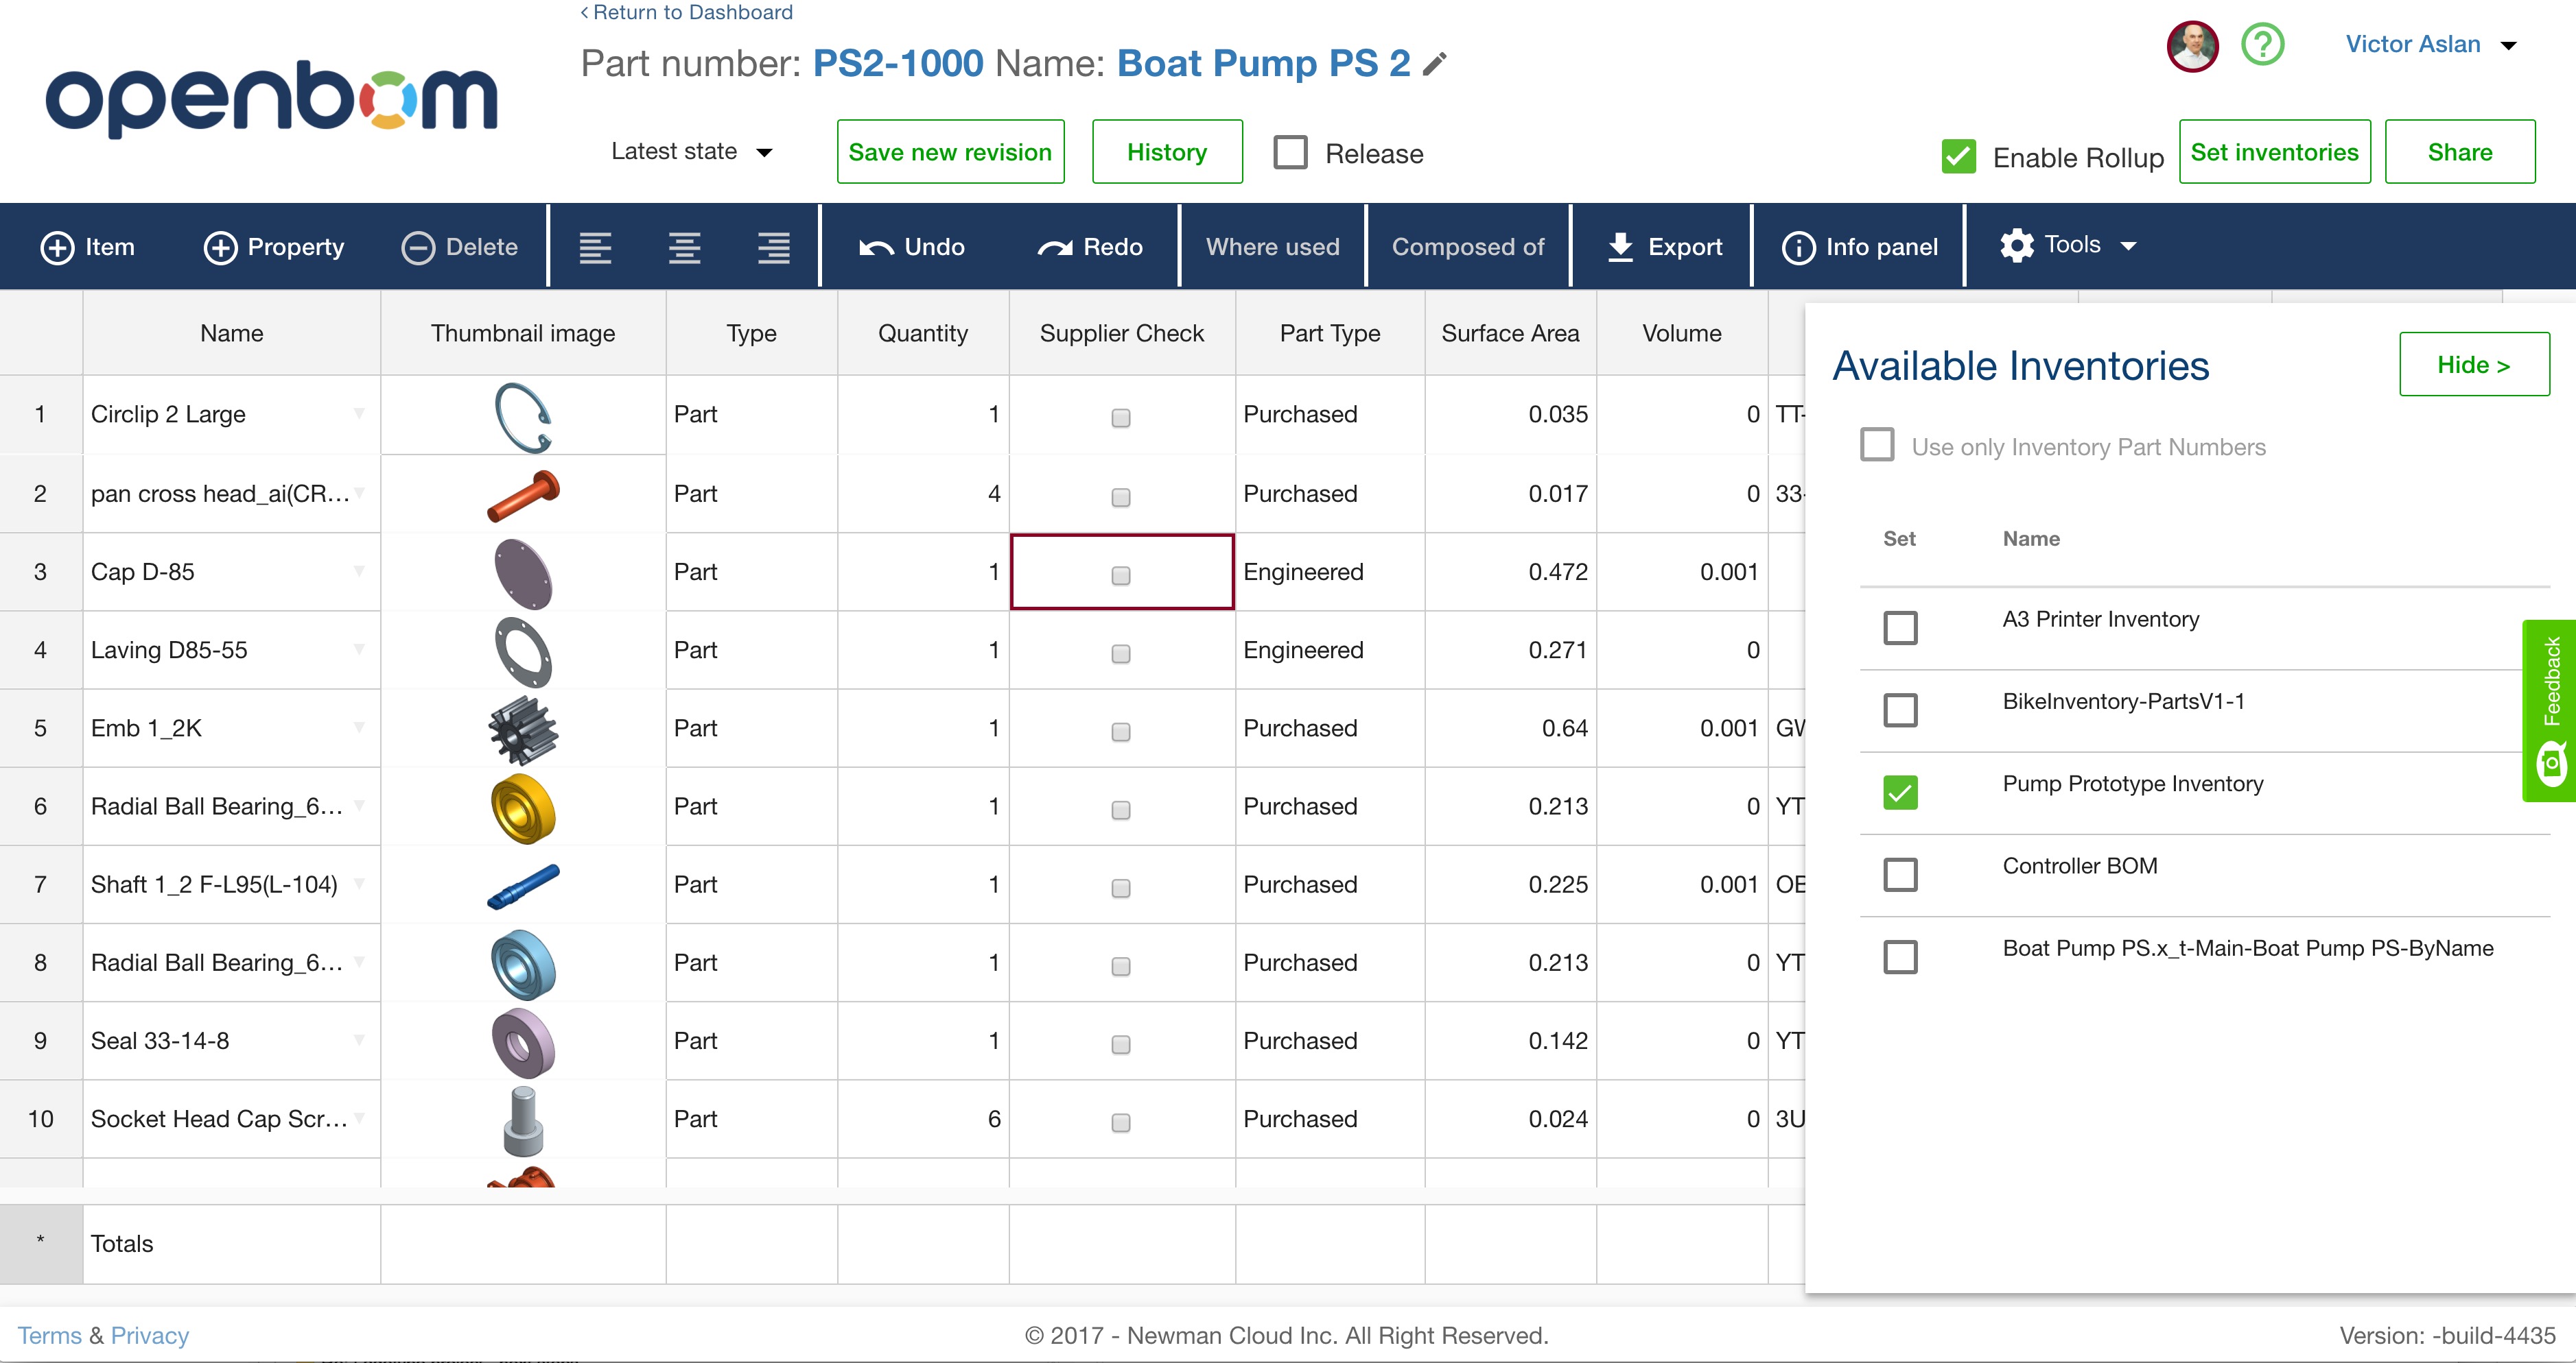Click the right-align text icon
This screenshot has width=2576, height=1363.
click(773, 247)
